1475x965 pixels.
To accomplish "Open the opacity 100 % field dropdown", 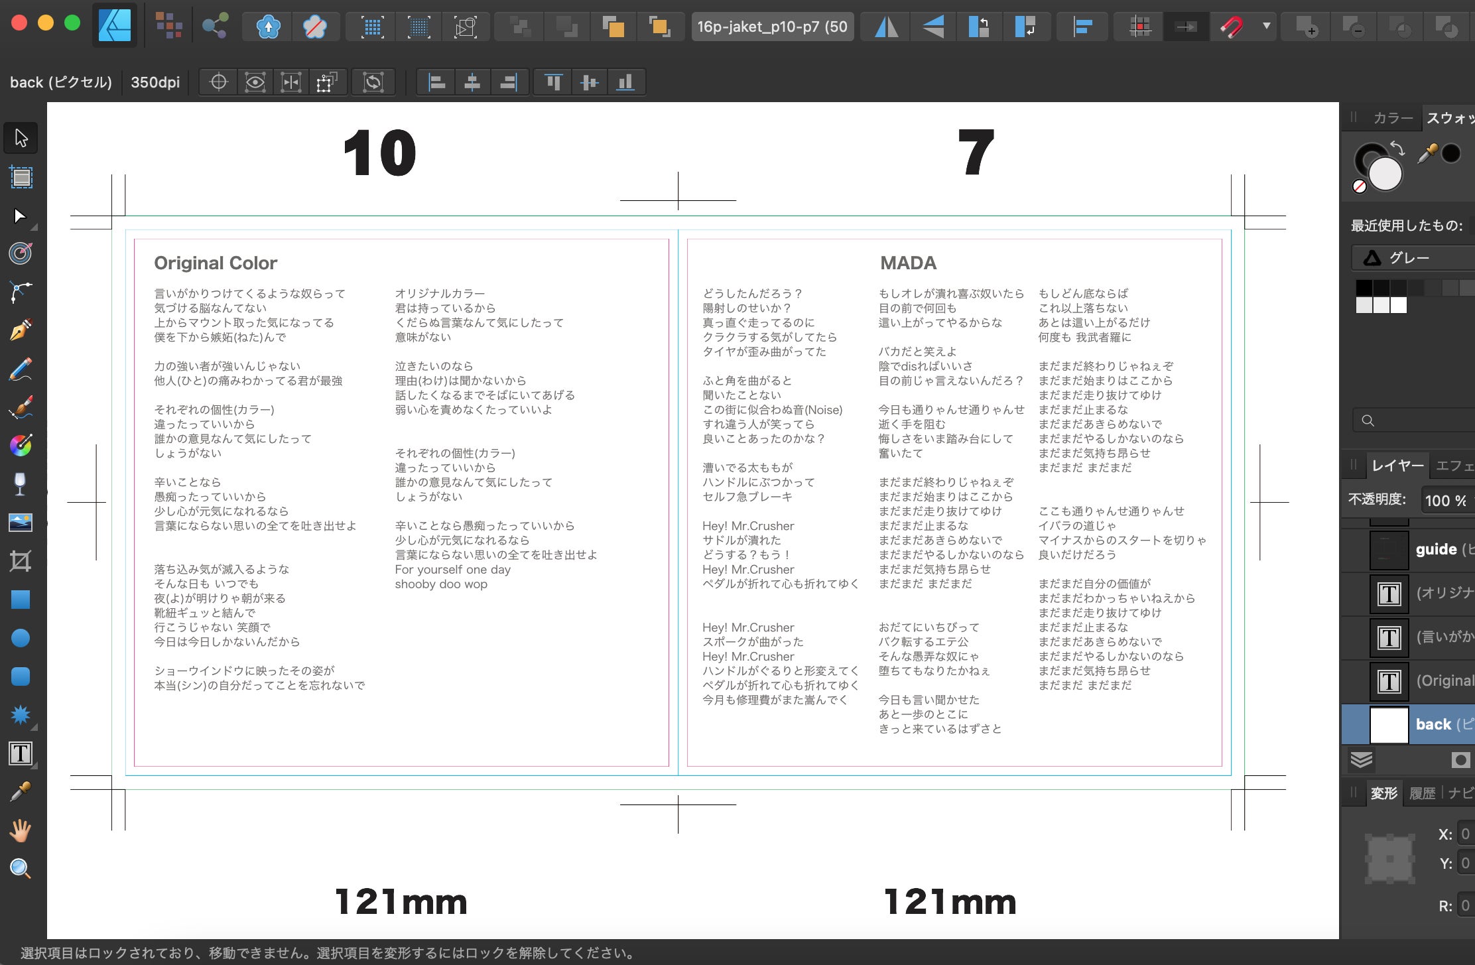I will [x=1446, y=500].
